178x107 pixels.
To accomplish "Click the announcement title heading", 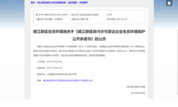I will pyautogui.click(x=89, y=35).
